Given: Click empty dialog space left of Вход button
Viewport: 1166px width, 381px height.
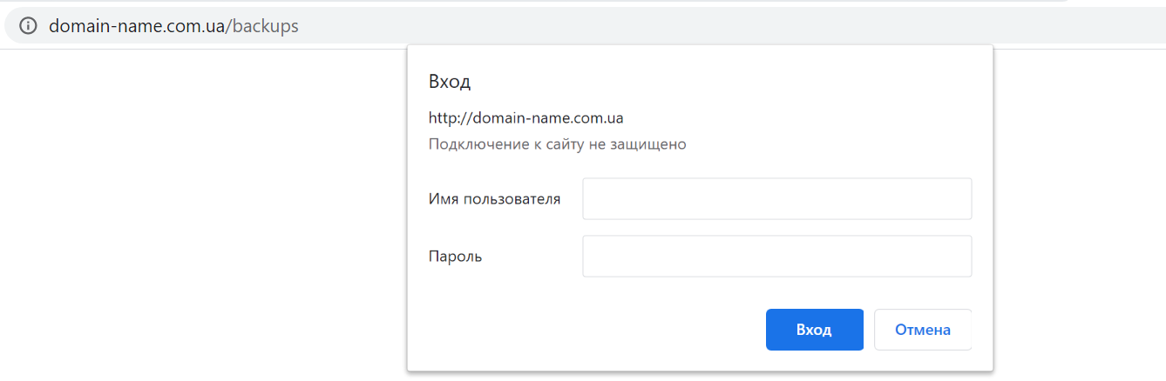Looking at the screenshot, I should (584, 330).
